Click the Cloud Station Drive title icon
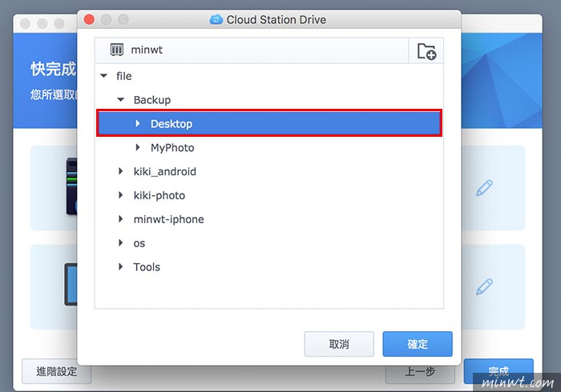The width and height of the screenshot is (561, 392). tap(216, 19)
